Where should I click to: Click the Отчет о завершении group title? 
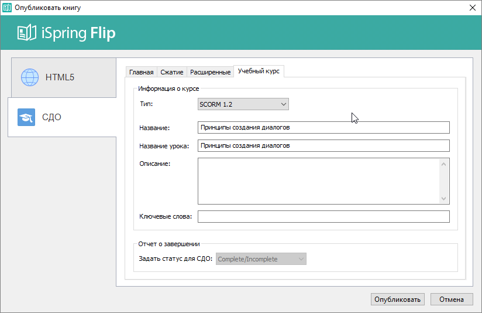coord(169,244)
